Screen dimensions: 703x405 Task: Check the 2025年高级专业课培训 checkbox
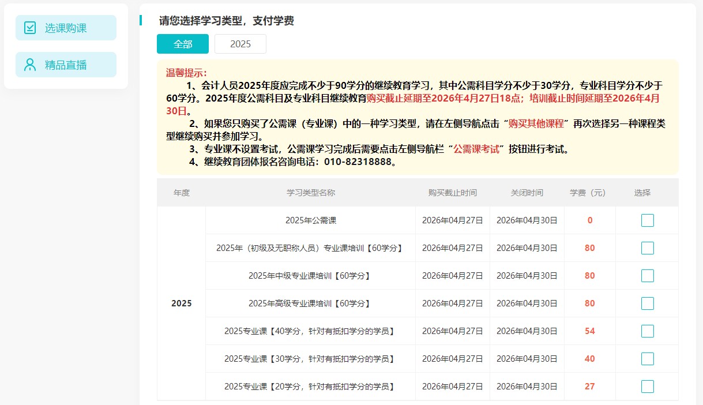tap(647, 303)
